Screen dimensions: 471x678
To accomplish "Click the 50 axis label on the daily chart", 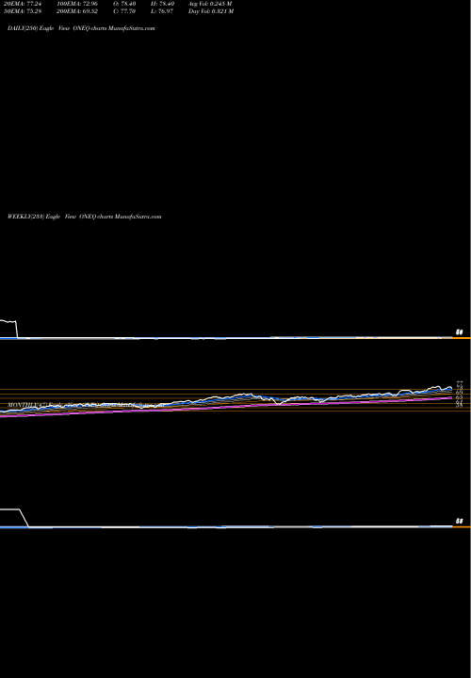I will click(x=460, y=332).
